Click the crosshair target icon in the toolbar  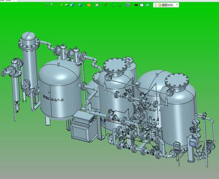106,5
